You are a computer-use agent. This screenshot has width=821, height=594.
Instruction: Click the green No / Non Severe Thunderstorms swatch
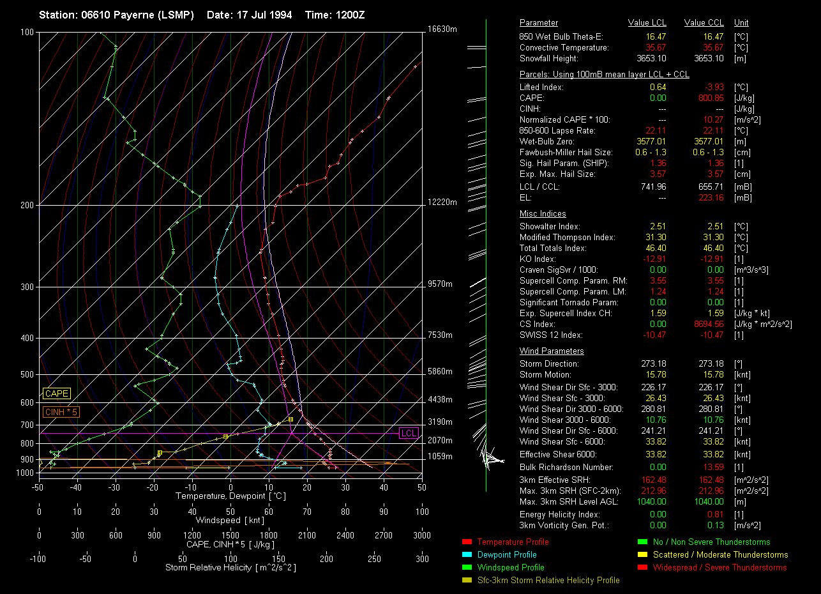tap(642, 542)
